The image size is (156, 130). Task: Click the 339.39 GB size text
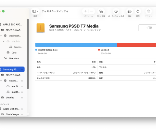[x=106, y=53]
